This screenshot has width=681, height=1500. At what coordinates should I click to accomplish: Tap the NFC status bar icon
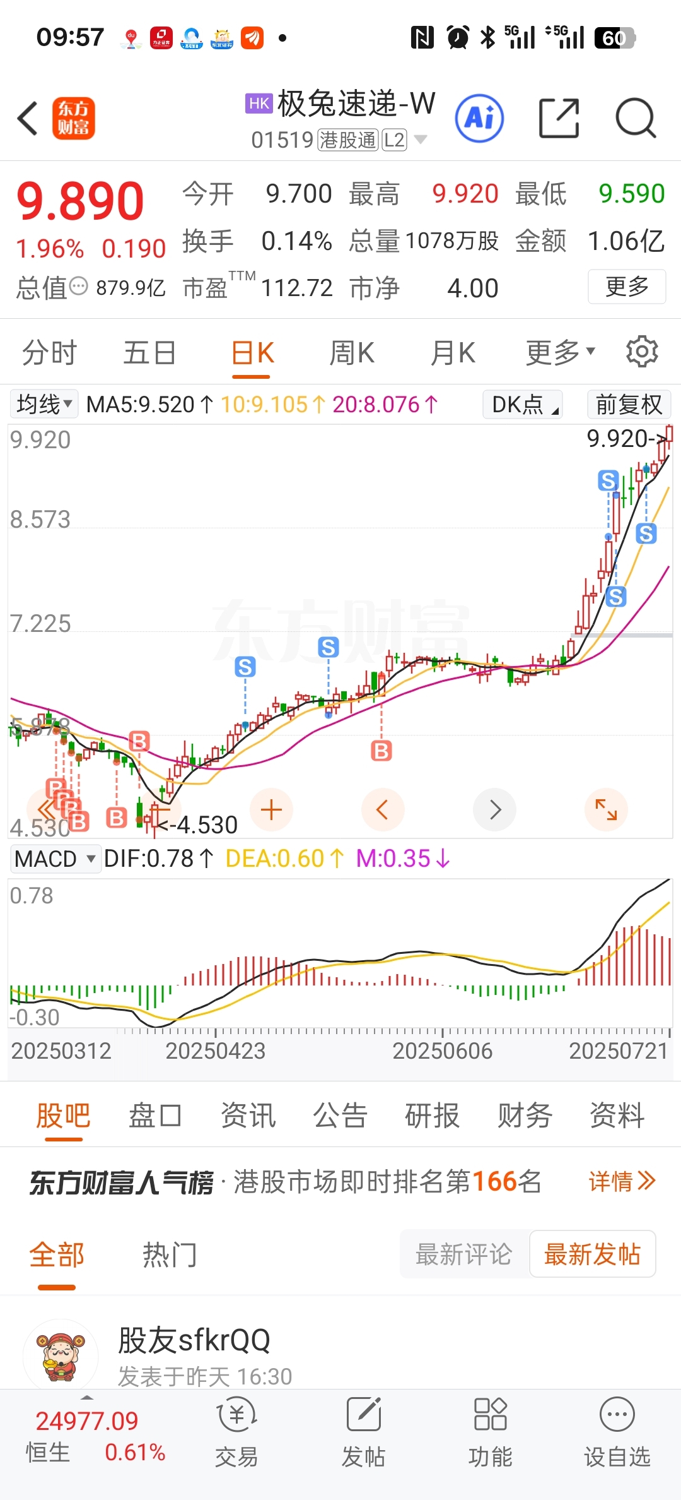tap(422, 37)
